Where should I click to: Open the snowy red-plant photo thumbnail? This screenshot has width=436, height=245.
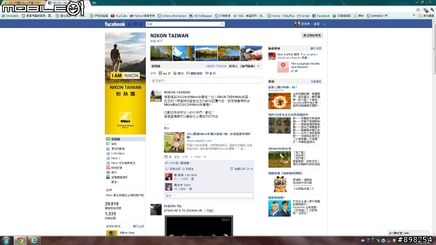[251, 53]
